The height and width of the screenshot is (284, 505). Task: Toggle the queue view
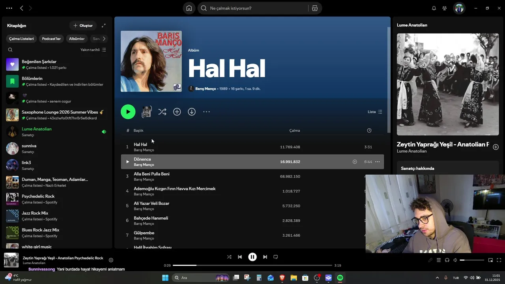(438, 260)
